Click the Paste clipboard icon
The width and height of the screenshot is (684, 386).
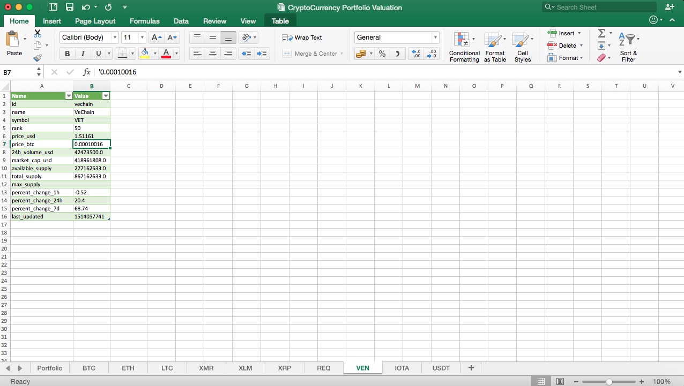(x=12, y=40)
